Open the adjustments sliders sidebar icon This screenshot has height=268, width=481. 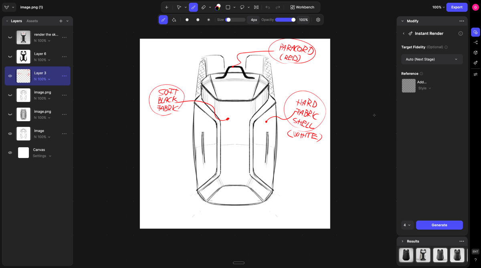coord(475,74)
